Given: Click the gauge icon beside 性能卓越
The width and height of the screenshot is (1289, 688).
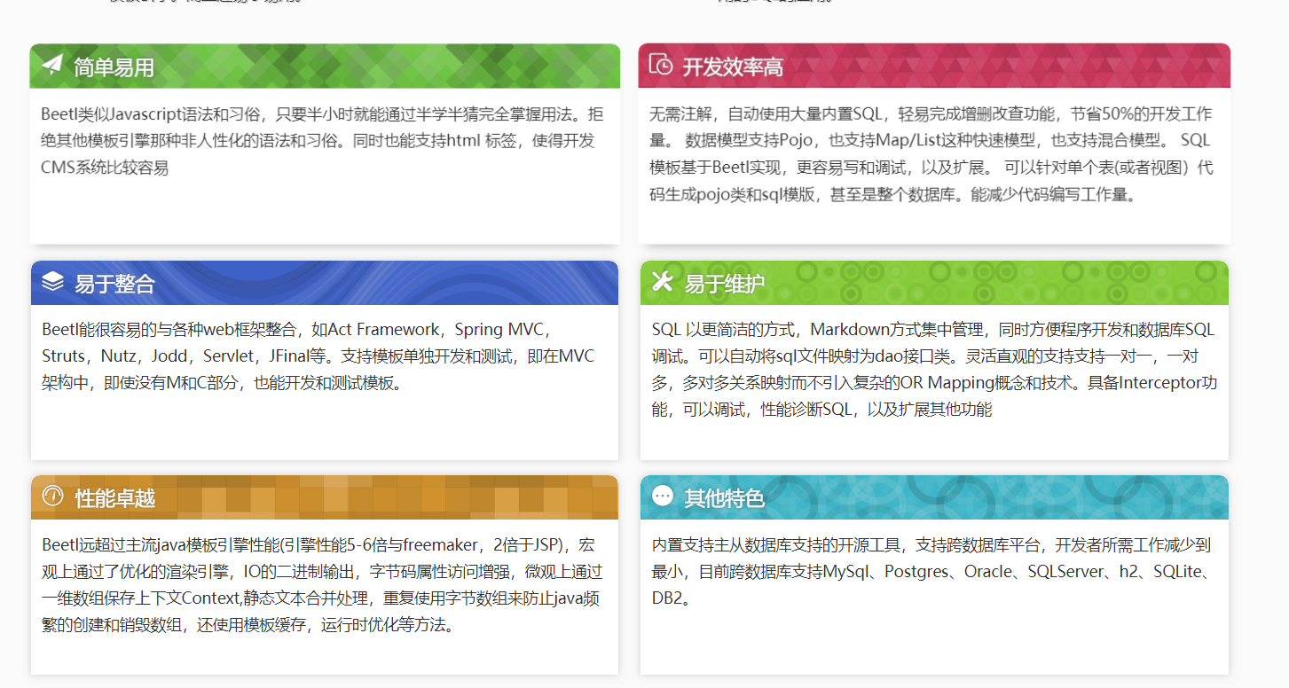Looking at the screenshot, I should point(53,496).
